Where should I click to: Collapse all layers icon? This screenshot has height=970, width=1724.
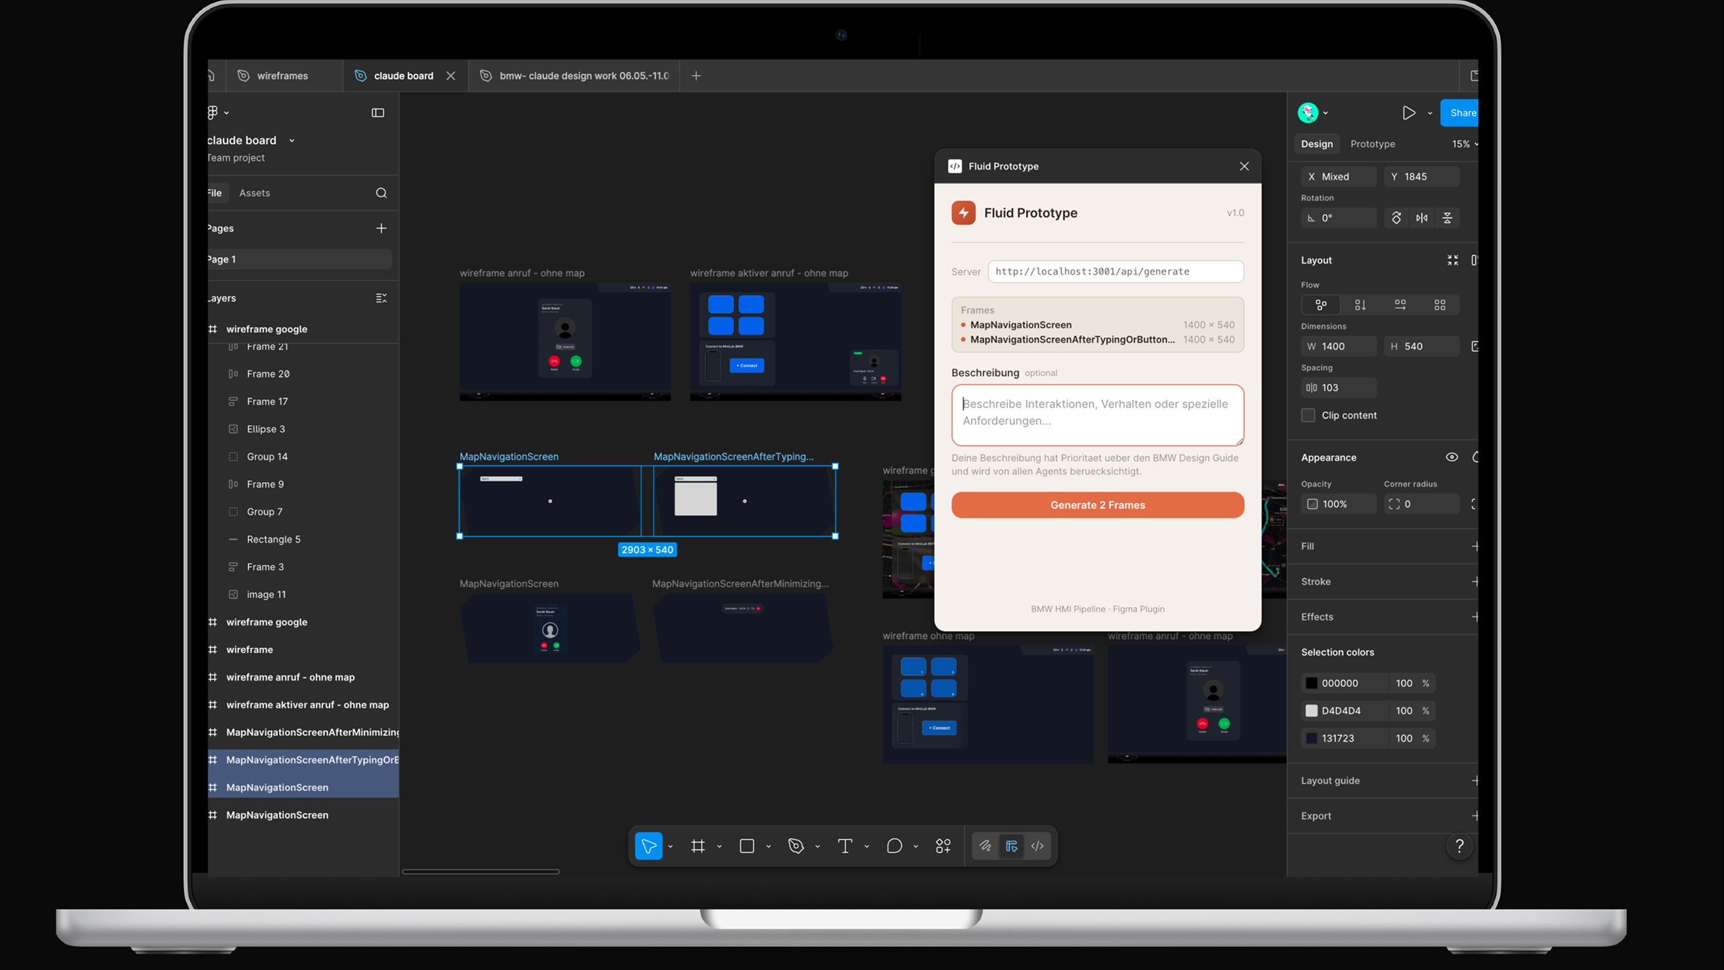click(381, 298)
